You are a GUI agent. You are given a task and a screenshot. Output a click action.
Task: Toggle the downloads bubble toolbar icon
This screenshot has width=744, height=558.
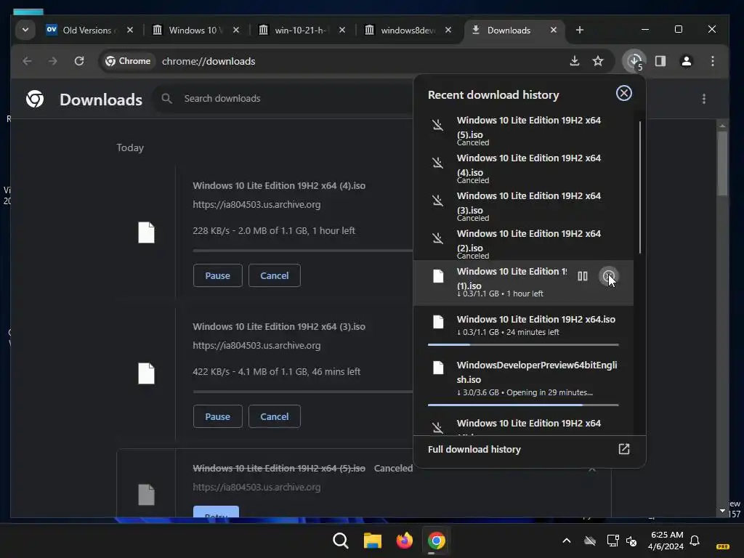coord(634,61)
